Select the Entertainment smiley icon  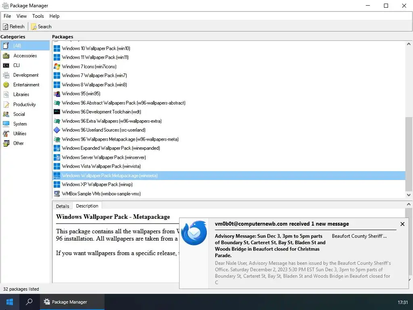pyautogui.click(x=6, y=85)
